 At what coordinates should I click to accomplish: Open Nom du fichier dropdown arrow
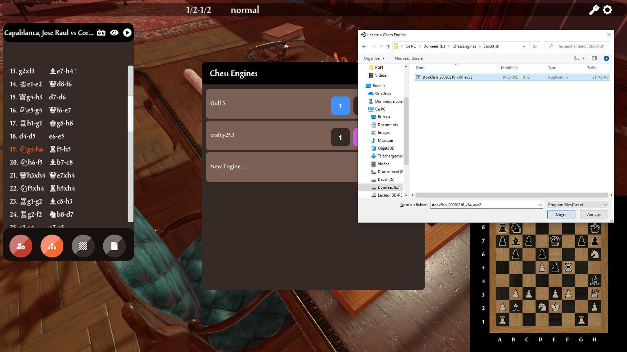(540, 205)
